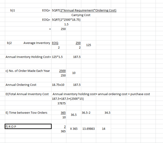Click the underlined EOQ numerator cell
The width and height of the screenshot is (163, 143).
pyautogui.click(x=55, y=43)
